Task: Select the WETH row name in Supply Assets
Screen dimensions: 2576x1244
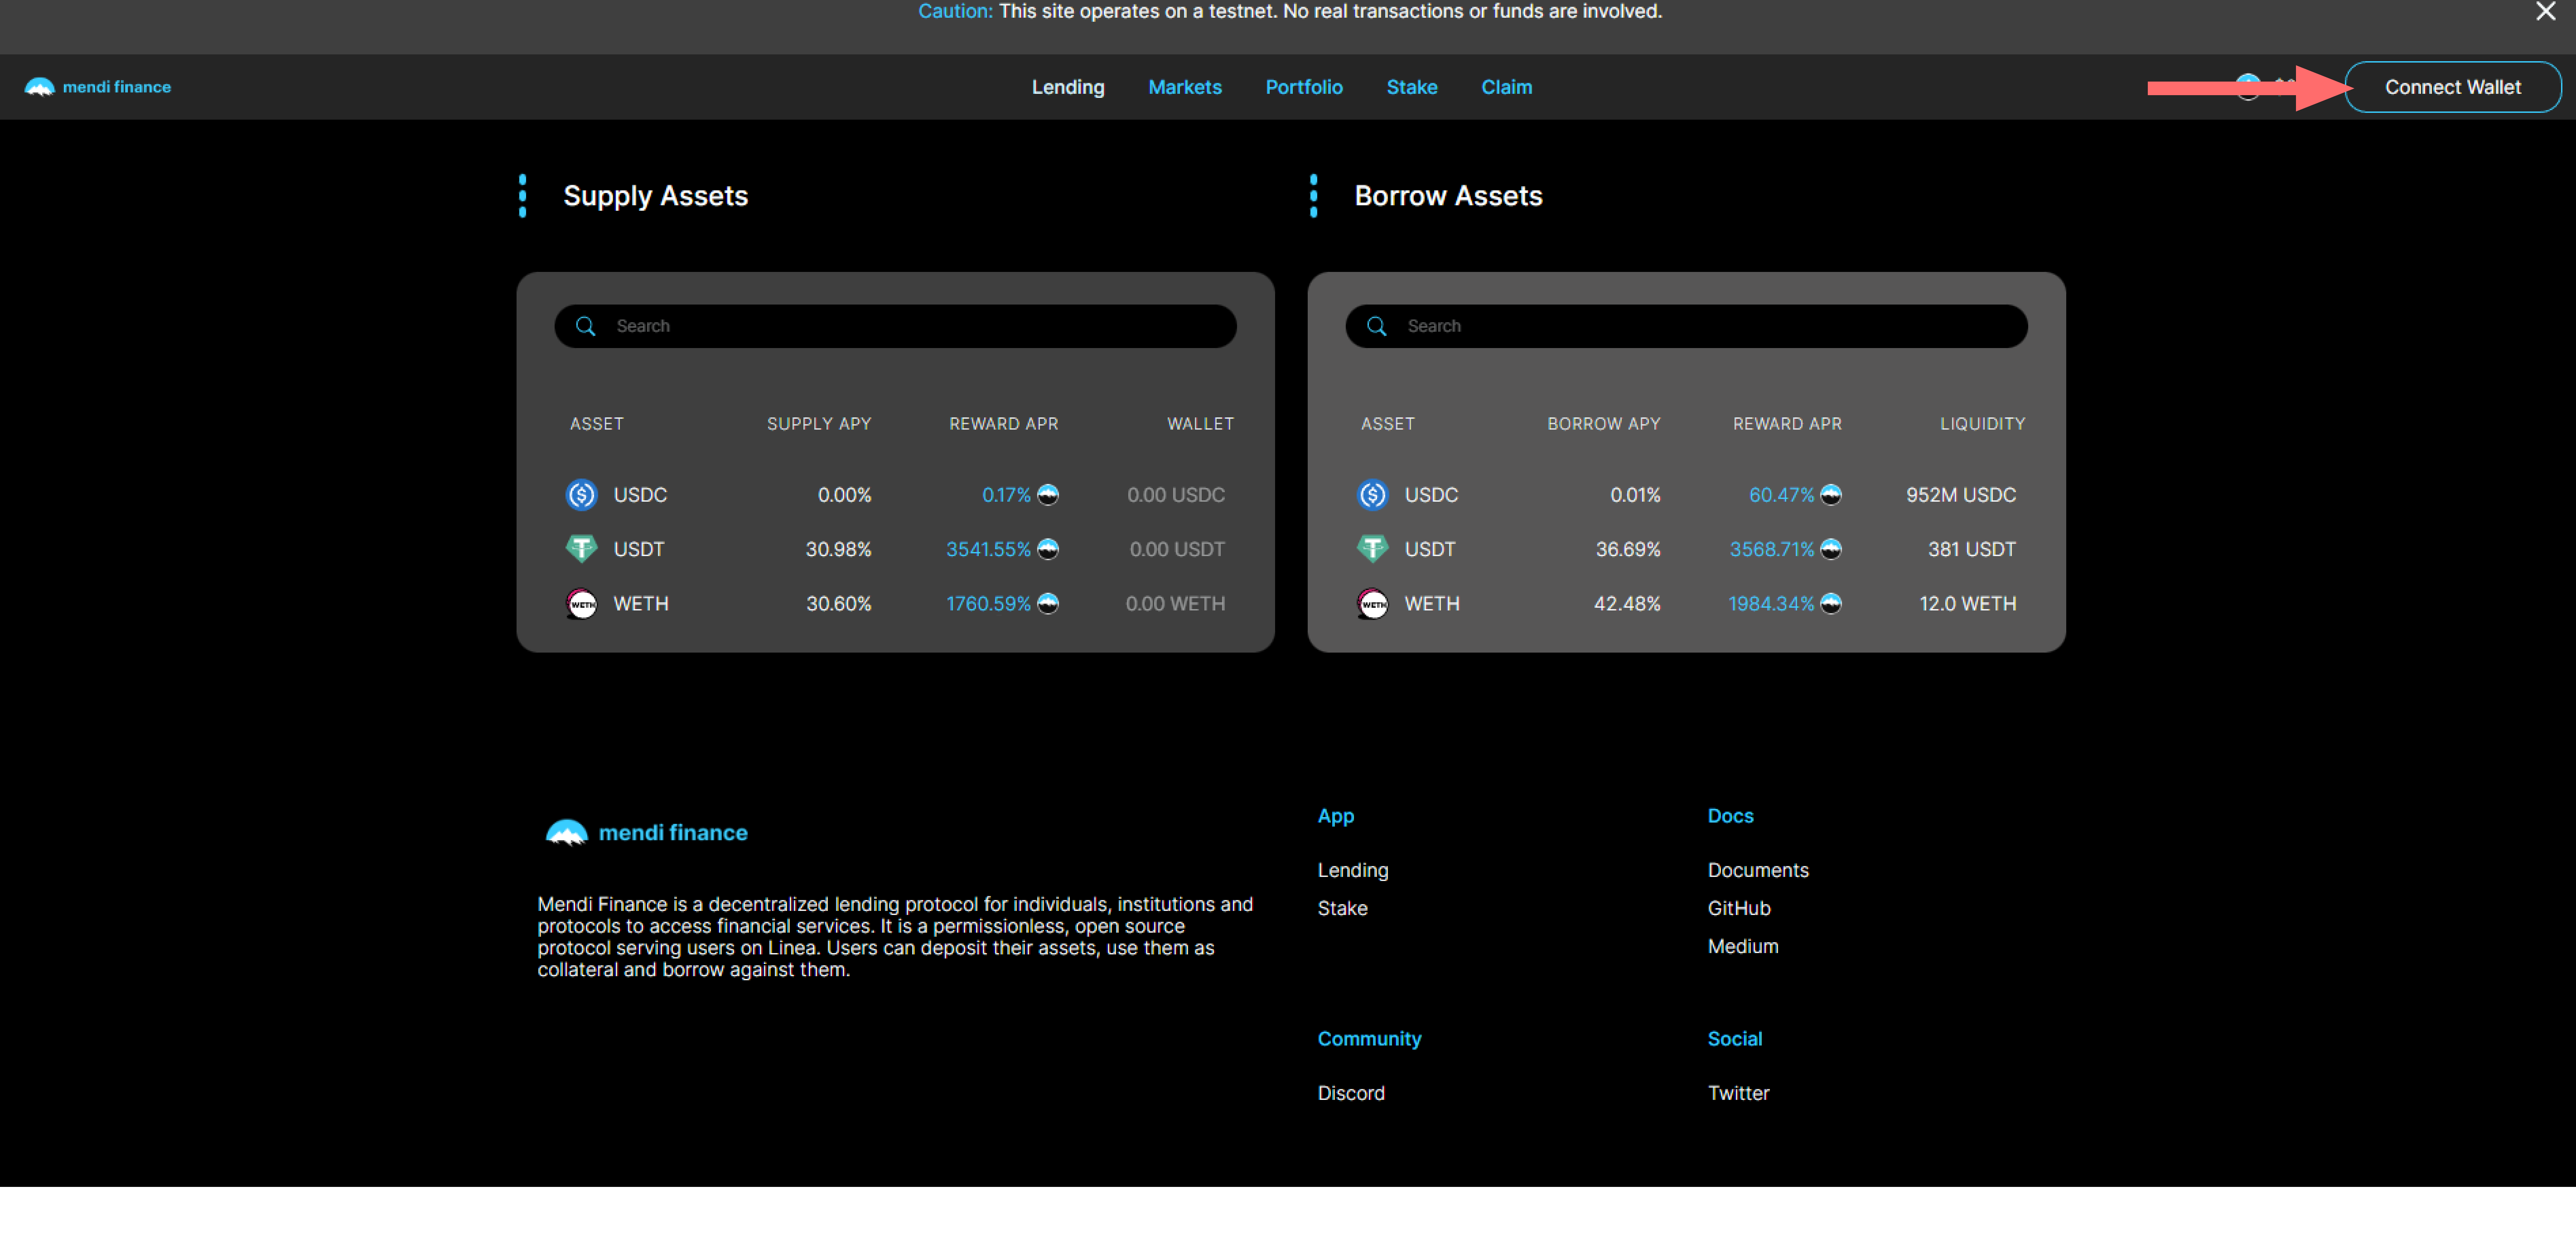Action: click(x=641, y=604)
